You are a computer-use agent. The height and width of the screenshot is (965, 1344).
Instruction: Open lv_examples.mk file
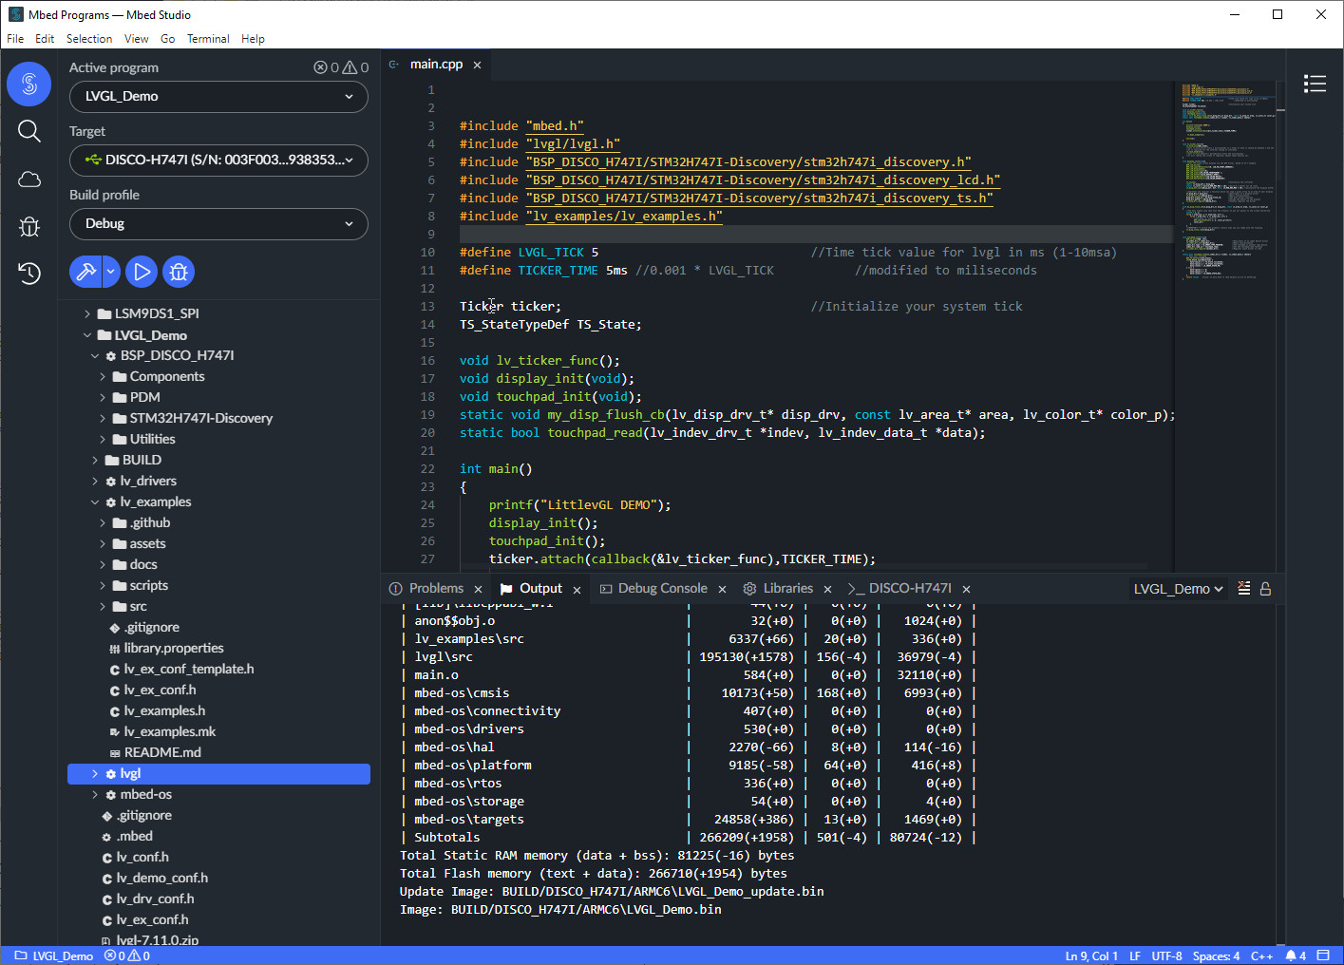[169, 731]
